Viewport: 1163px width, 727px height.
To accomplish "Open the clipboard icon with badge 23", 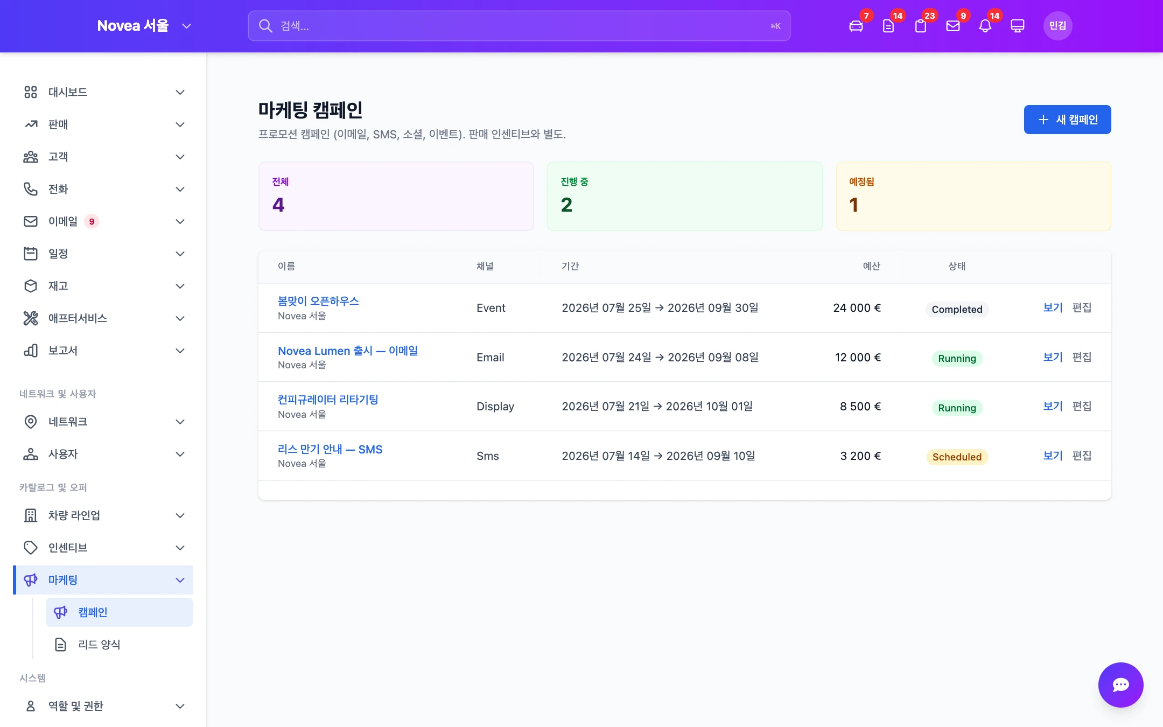I will pos(921,26).
